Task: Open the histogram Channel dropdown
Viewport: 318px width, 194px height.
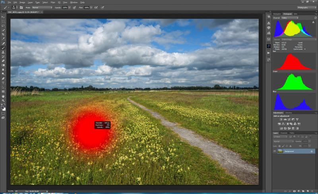Action: click(290, 18)
